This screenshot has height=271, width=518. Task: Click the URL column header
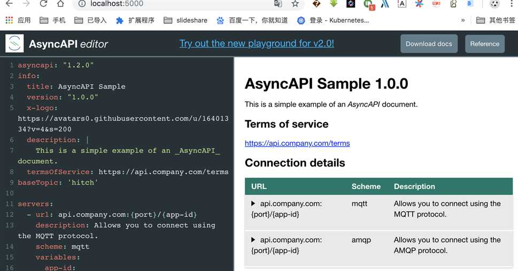click(259, 186)
